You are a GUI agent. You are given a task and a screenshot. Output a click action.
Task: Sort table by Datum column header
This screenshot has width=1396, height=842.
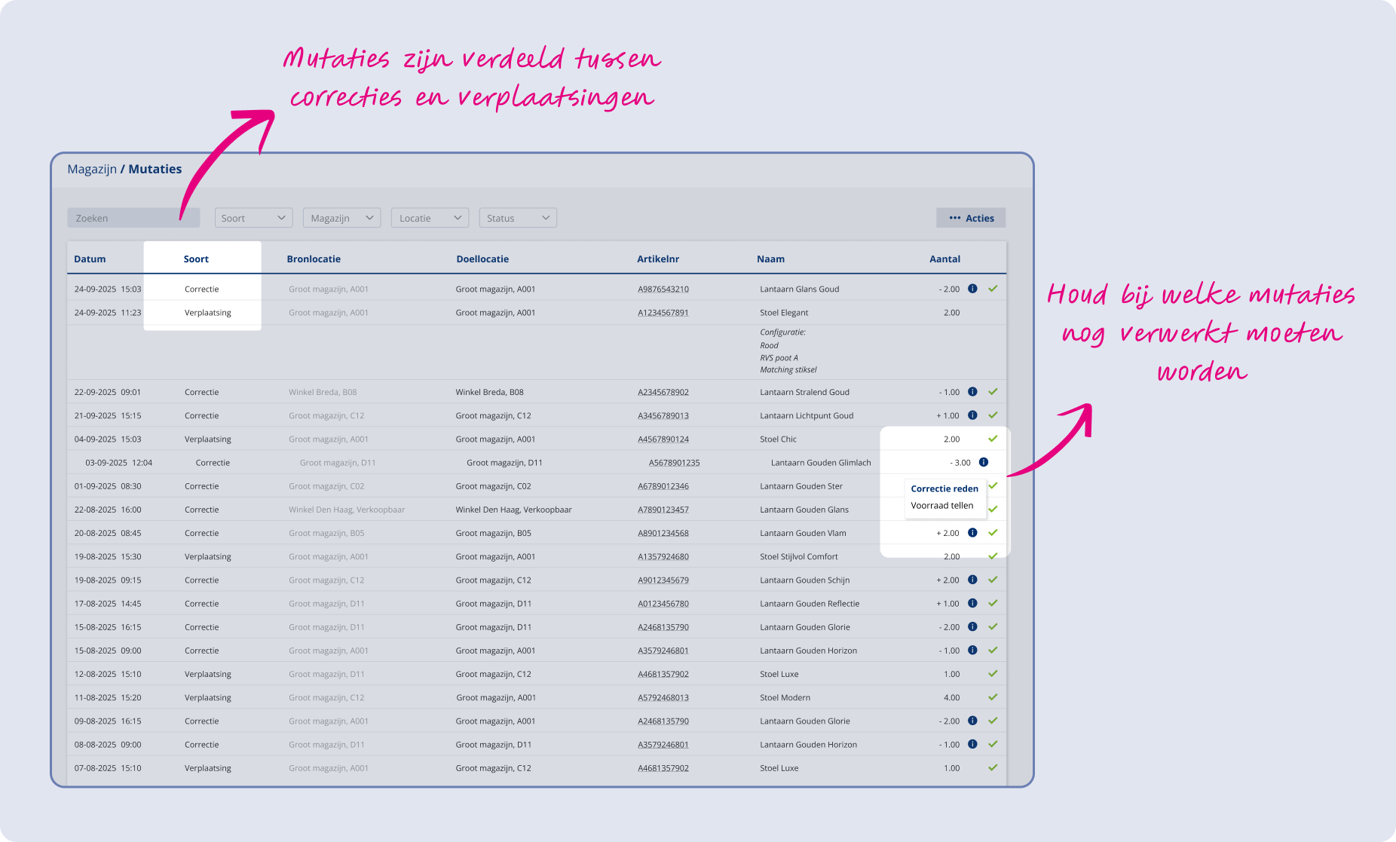point(90,259)
